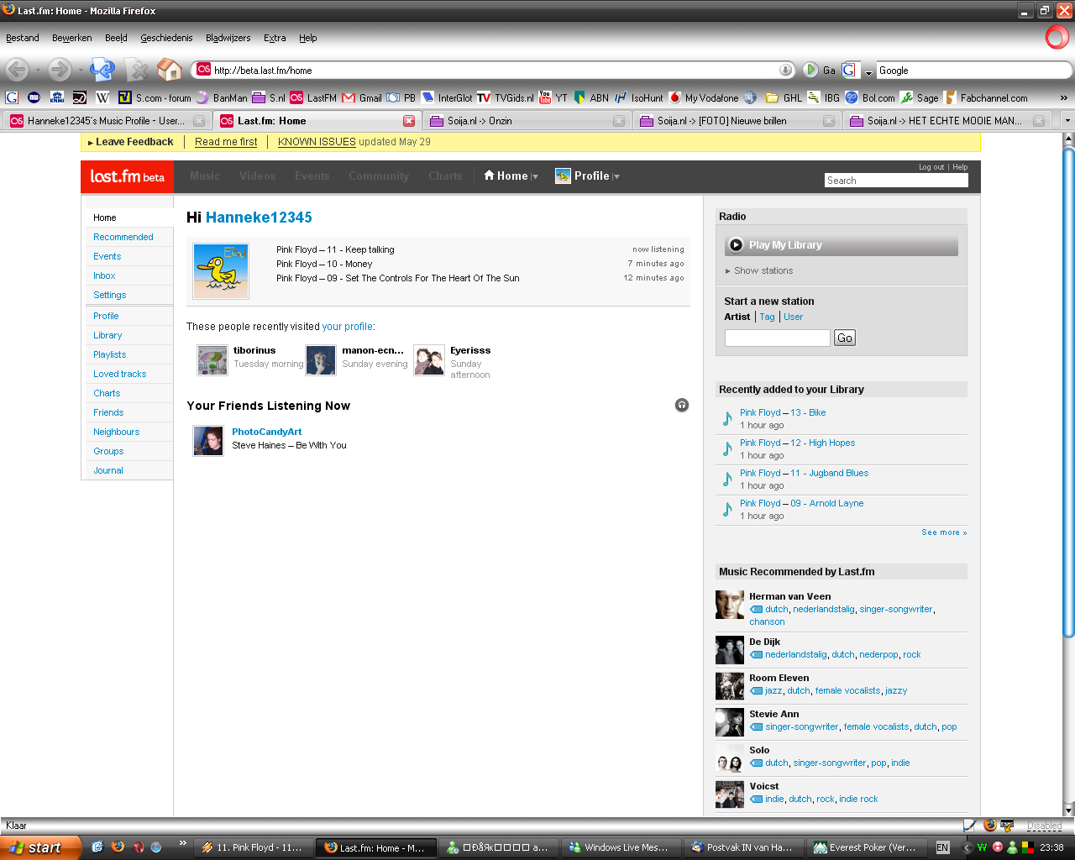Open the Bestand menu
The width and height of the screenshot is (1075, 860).
[23, 38]
